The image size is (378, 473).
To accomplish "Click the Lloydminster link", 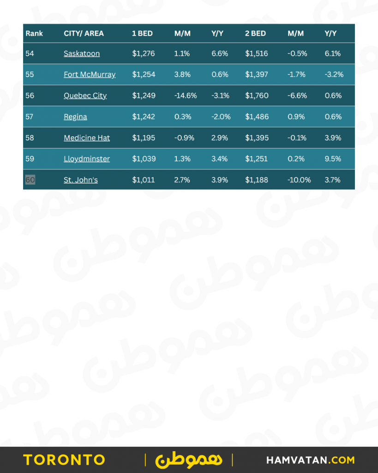I will coord(87,159).
